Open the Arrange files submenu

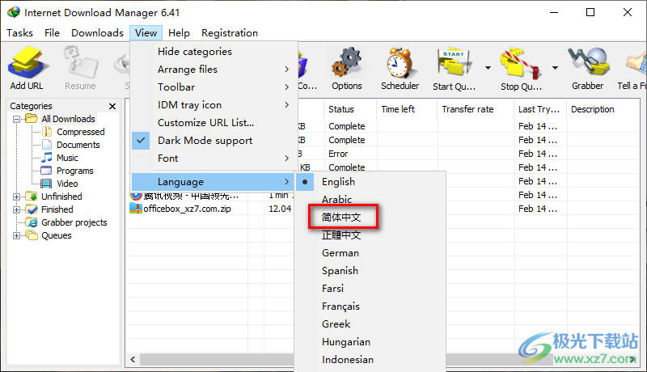click(x=214, y=70)
